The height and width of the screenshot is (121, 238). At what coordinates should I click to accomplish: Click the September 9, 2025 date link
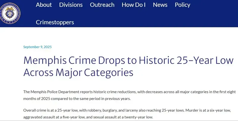pos(37,47)
